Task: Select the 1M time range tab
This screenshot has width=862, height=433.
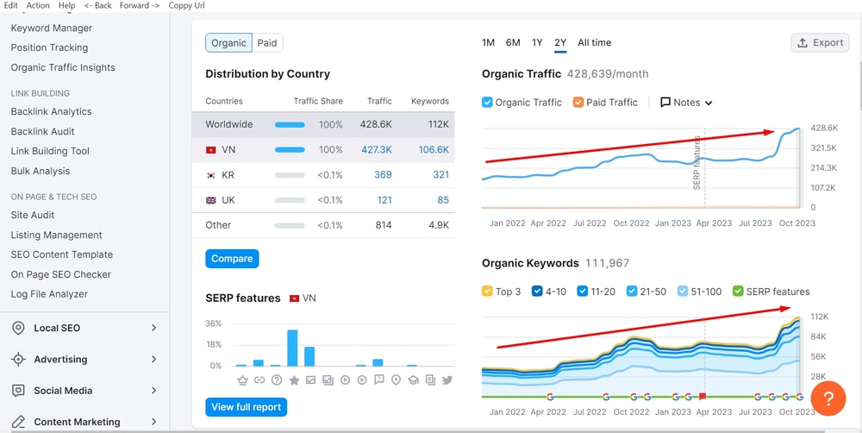Action: pyautogui.click(x=488, y=43)
